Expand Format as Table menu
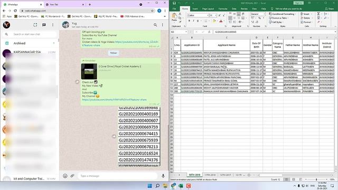 279,18
